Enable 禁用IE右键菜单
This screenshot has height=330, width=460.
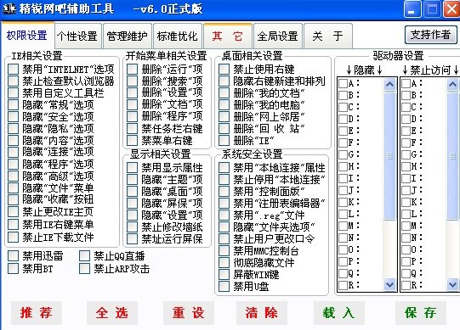tap(14, 224)
